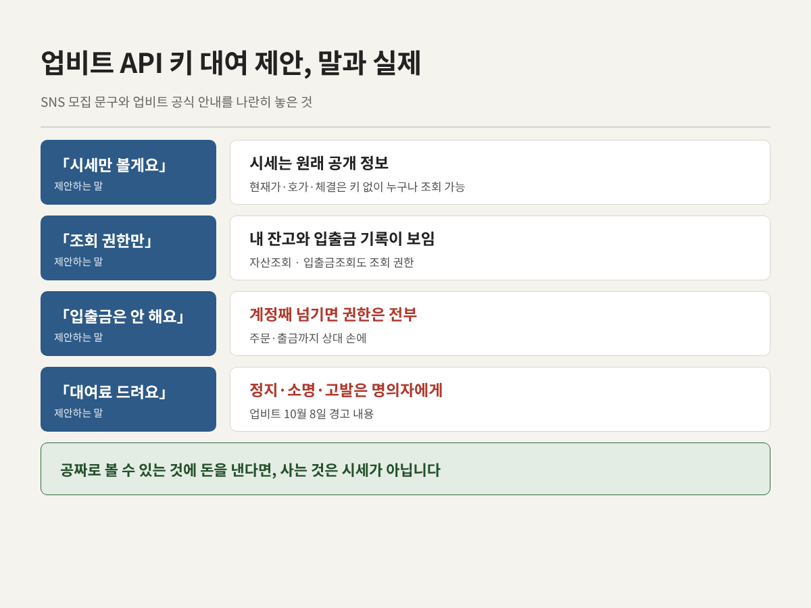This screenshot has height=608, width=811.
Task: Click the text '주문·출금까지 상대 손에'
Action: click(x=308, y=338)
